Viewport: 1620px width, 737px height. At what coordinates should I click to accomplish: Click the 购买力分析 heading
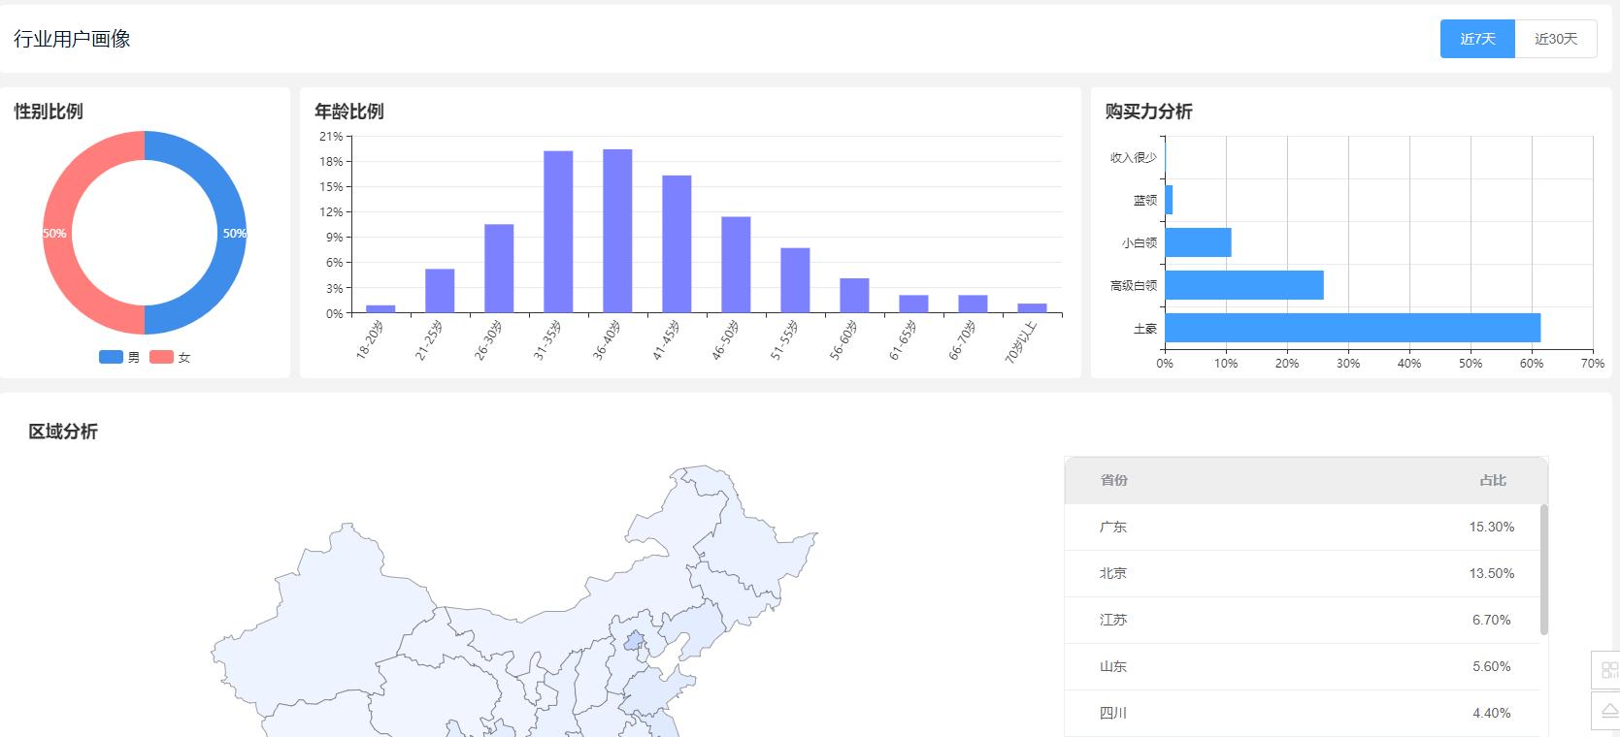pos(1149,112)
